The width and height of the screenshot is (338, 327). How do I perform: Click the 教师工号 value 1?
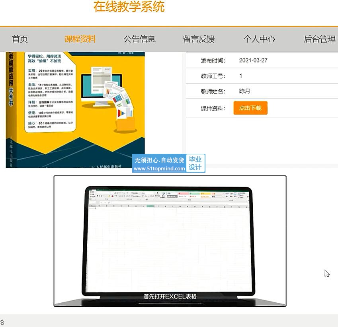pos(241,76)
